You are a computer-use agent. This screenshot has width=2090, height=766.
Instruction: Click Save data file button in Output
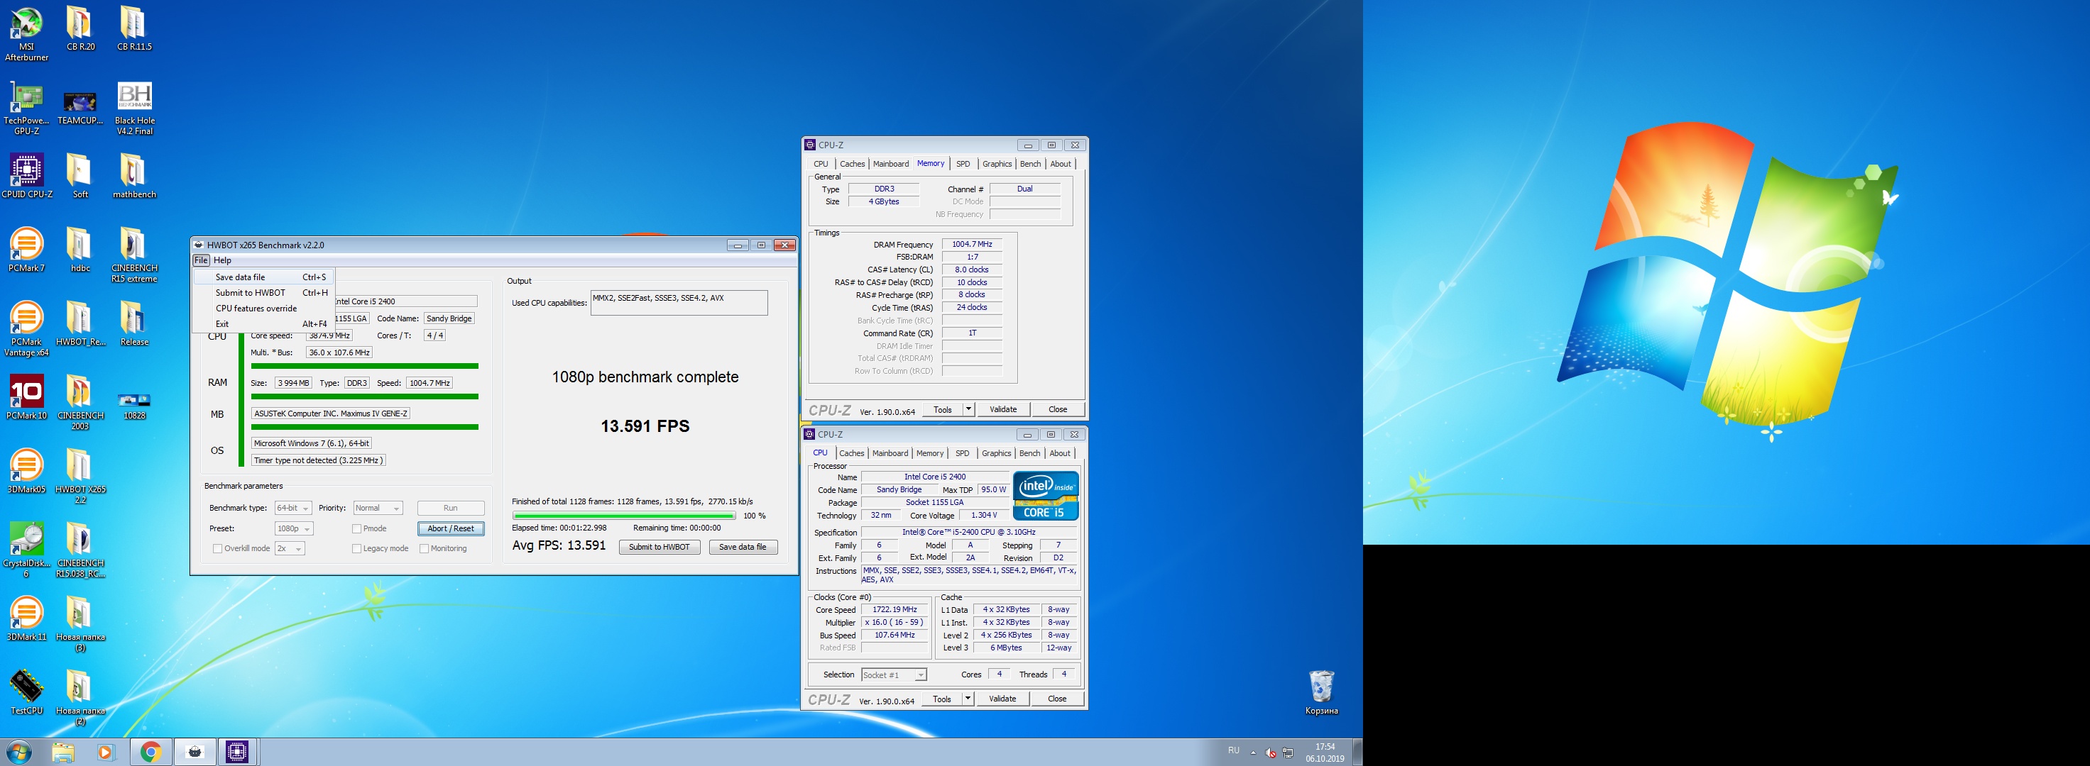(x=743, y=547)
